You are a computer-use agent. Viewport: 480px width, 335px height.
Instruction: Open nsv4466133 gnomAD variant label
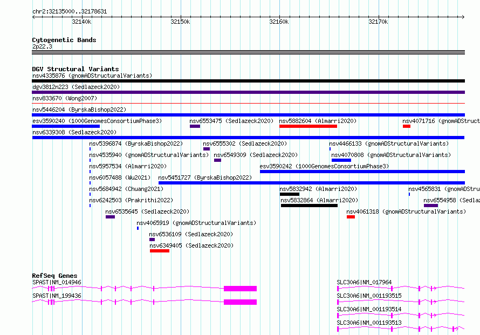point(389,143)
